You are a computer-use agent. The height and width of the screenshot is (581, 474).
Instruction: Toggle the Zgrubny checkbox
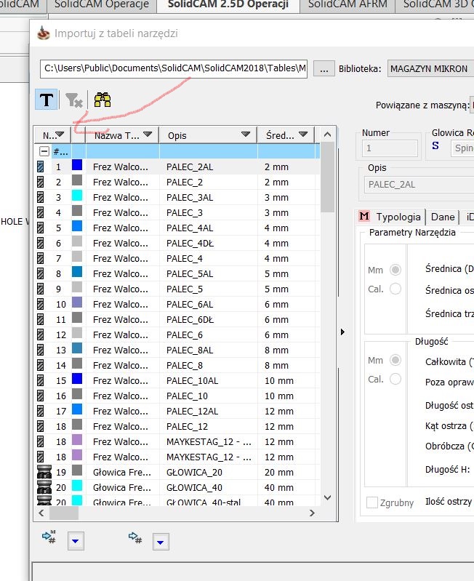(x=371, y=502)
